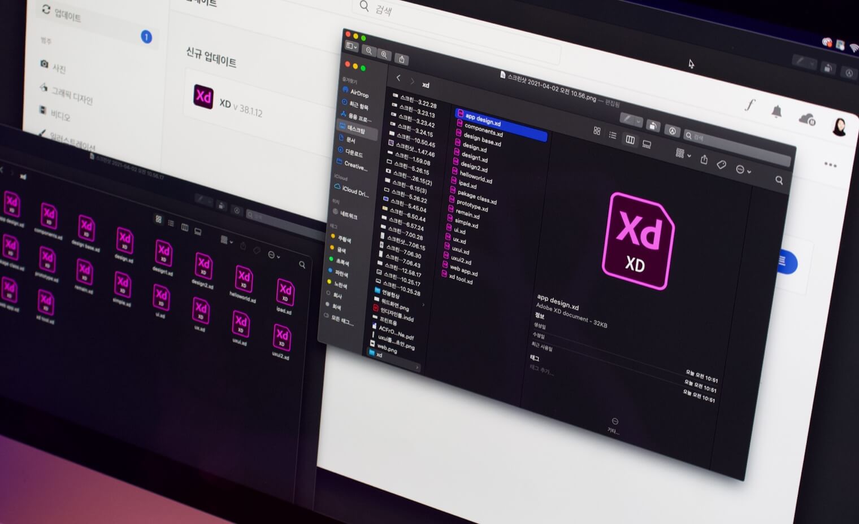
Task: Click magnifier search icon at toolbar's right end
Action: coord(779,180)
